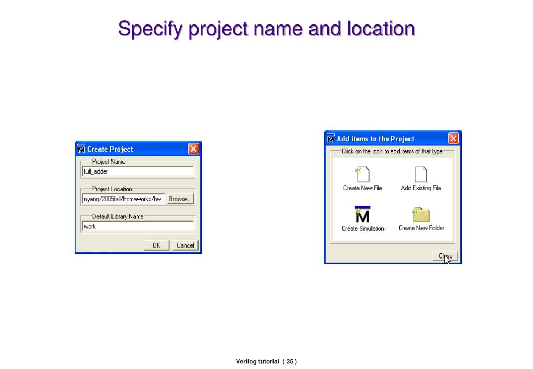533x369 pixels.
Task: Select the Create Simulation label
Action: click(363, 229)
